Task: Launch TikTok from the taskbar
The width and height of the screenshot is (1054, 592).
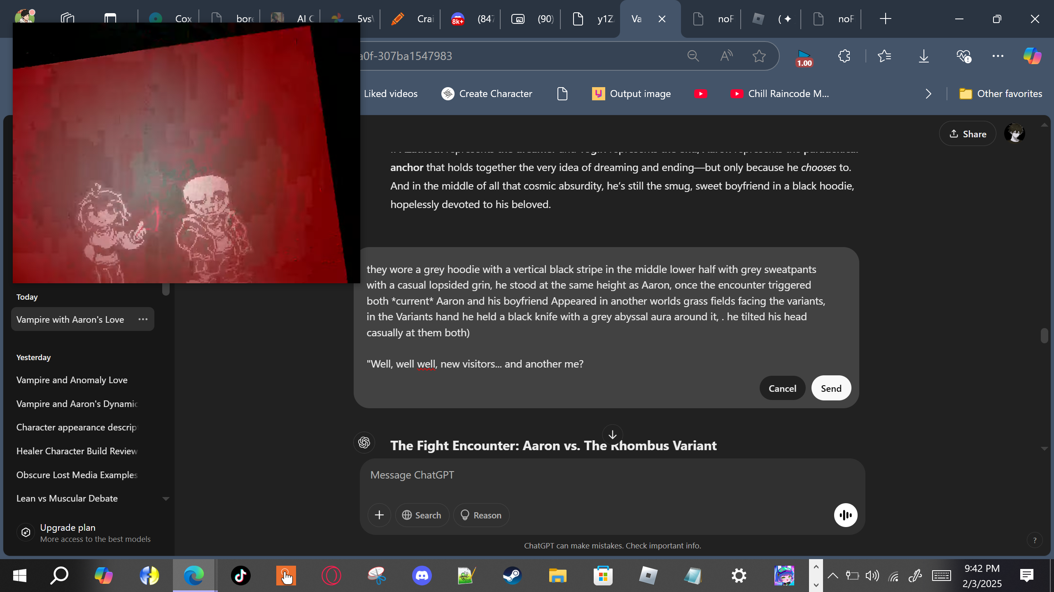Action: pyautogui.click(x=240, y=576)
